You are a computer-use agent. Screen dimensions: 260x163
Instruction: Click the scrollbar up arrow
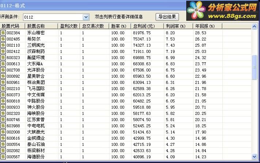coord(255,26)
